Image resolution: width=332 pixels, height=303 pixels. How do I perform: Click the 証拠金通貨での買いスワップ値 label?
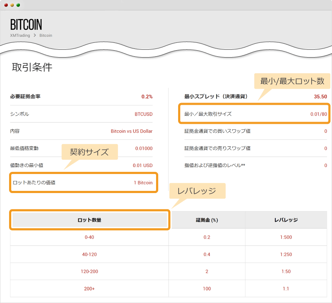point(217,131)
